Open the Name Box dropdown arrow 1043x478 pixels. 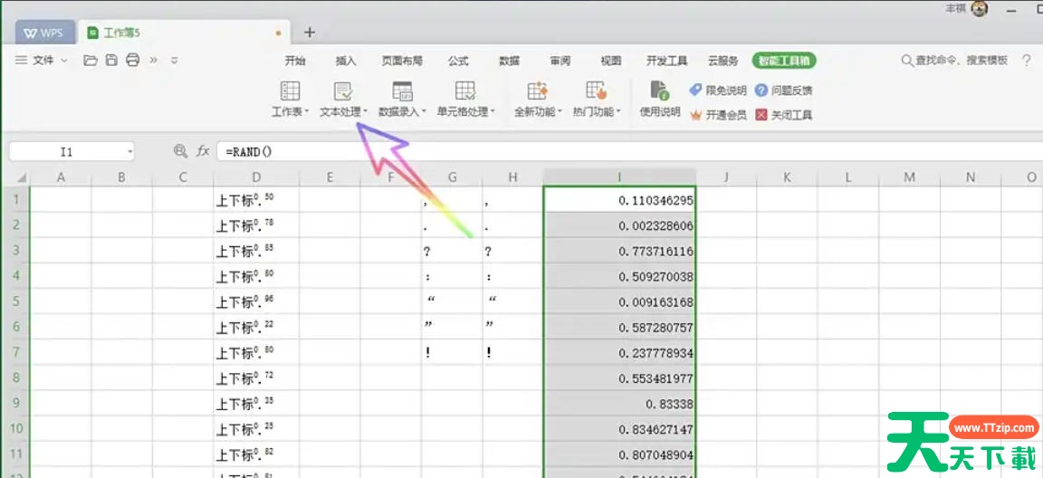129,152
